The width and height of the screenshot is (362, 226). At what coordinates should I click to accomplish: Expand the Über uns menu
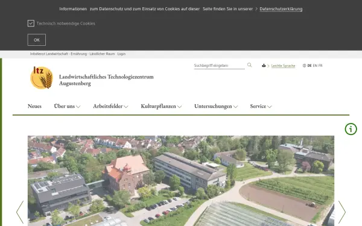click(x=67, y=106)
